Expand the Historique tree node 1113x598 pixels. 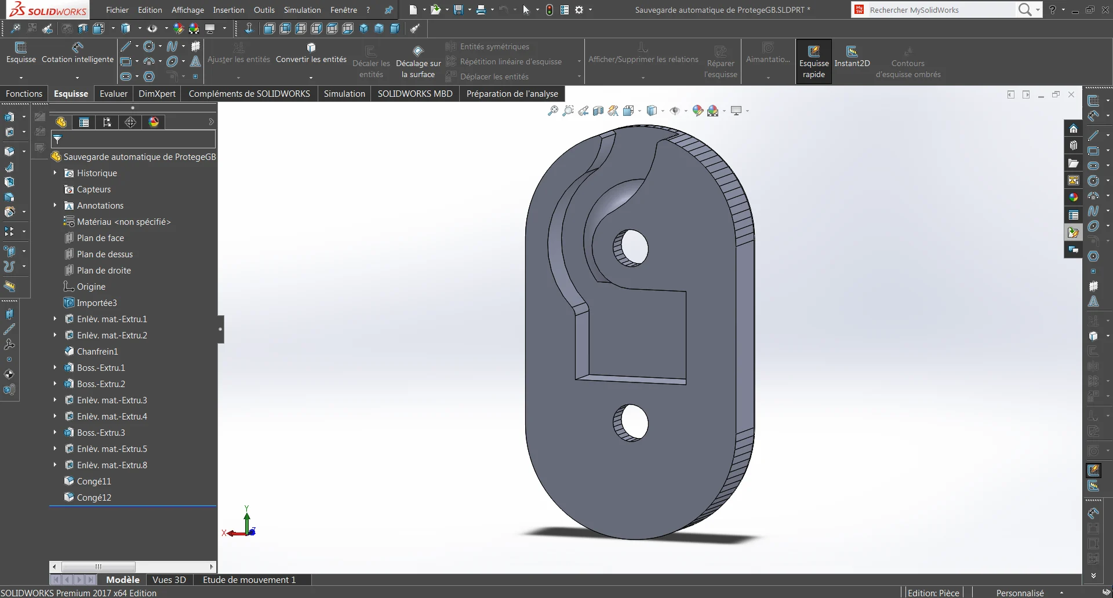click(x=55, y=173)
